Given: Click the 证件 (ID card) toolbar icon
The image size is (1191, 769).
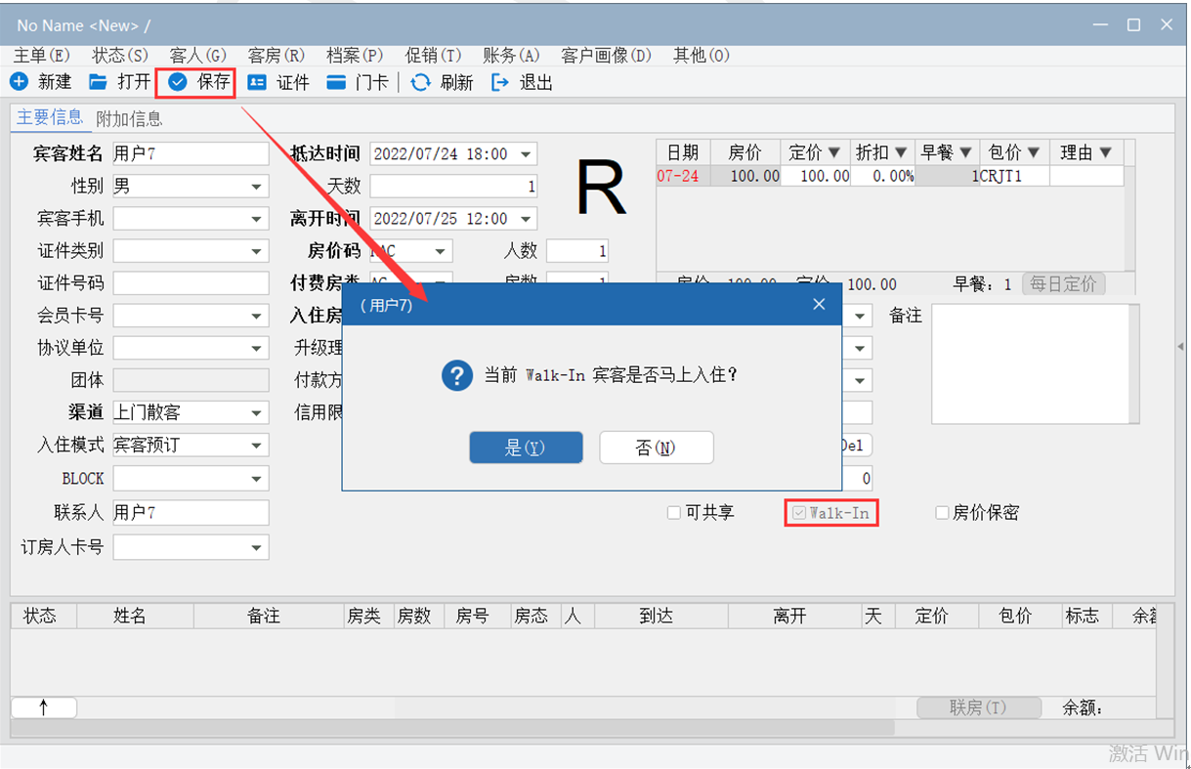Looking at the screenshot, I should [x=257, y=82].
